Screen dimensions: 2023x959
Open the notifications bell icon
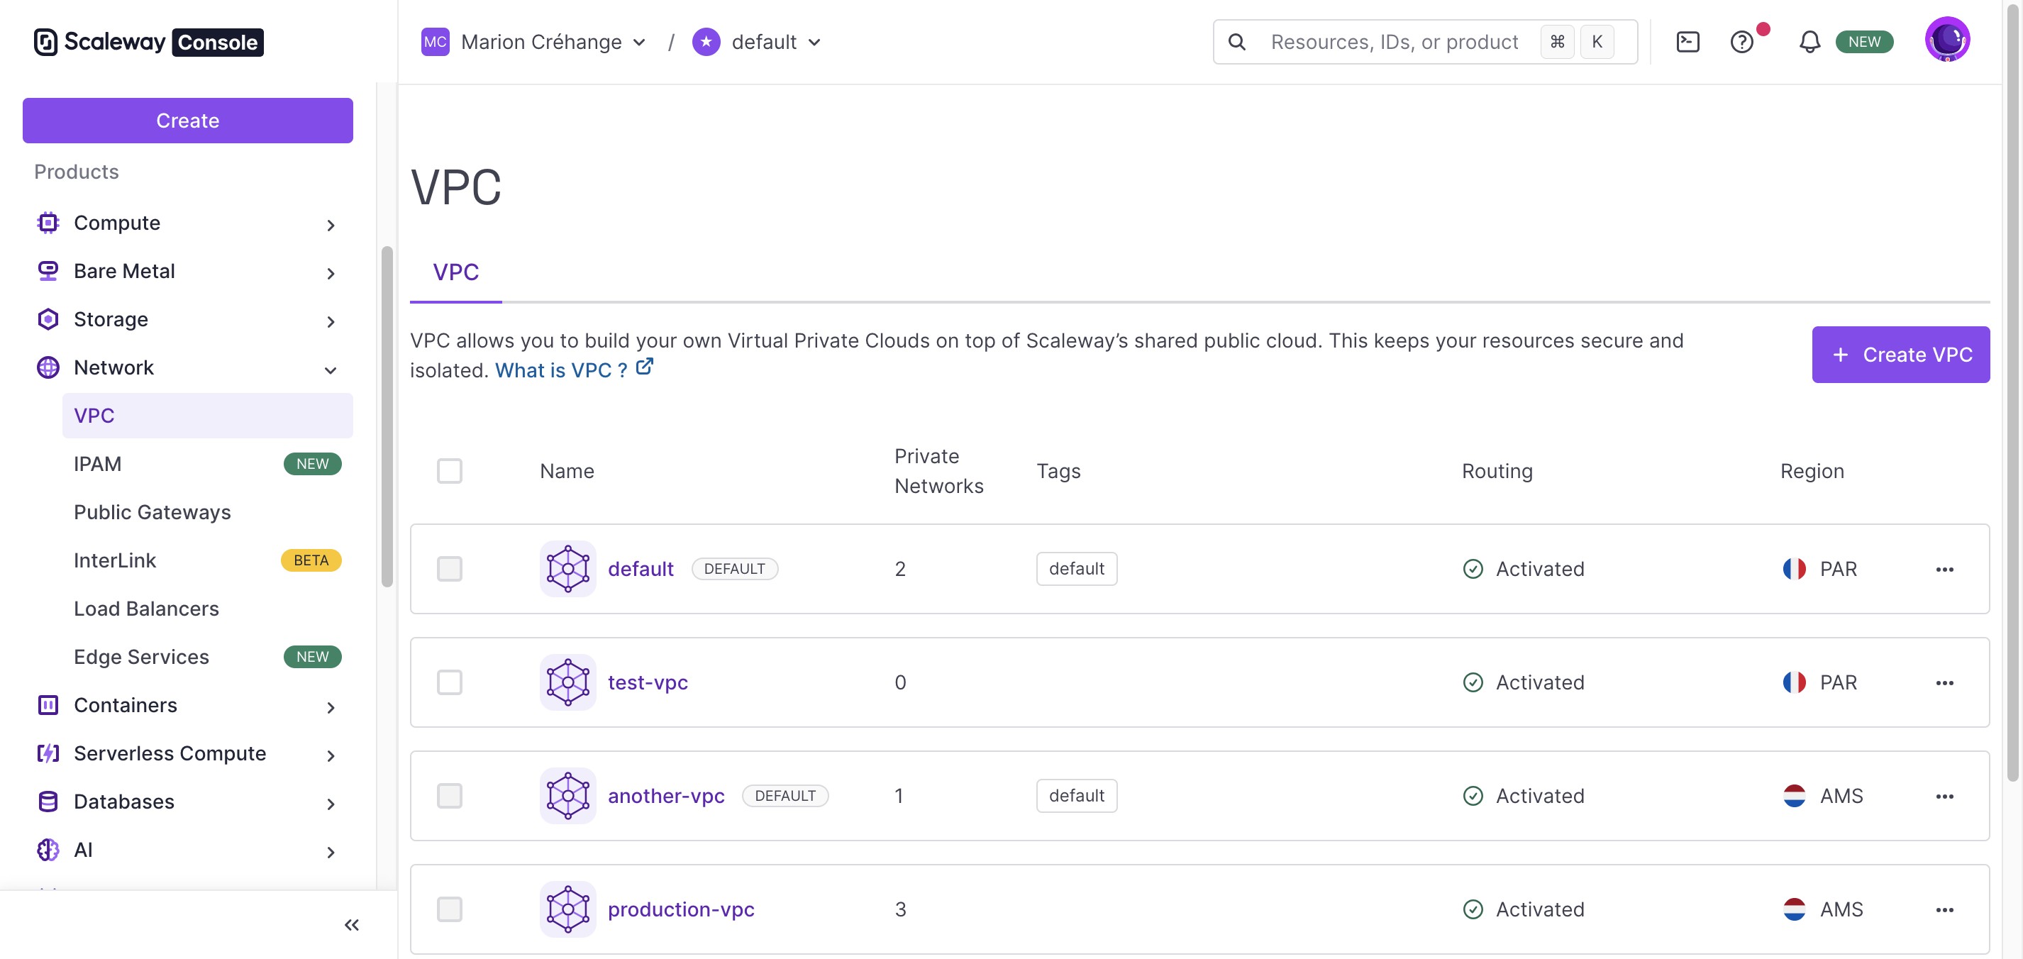tap(1809, 42)
